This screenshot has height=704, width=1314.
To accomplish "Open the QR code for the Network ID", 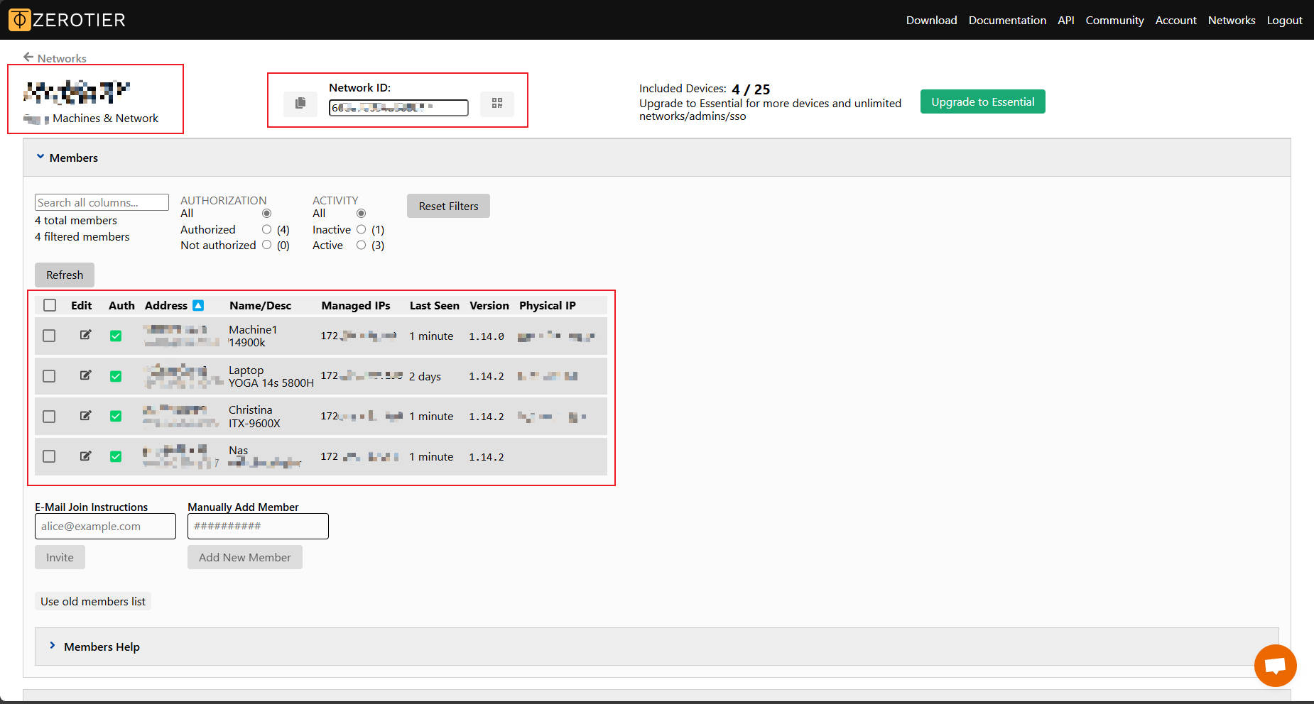I will [x=497, y=104].
